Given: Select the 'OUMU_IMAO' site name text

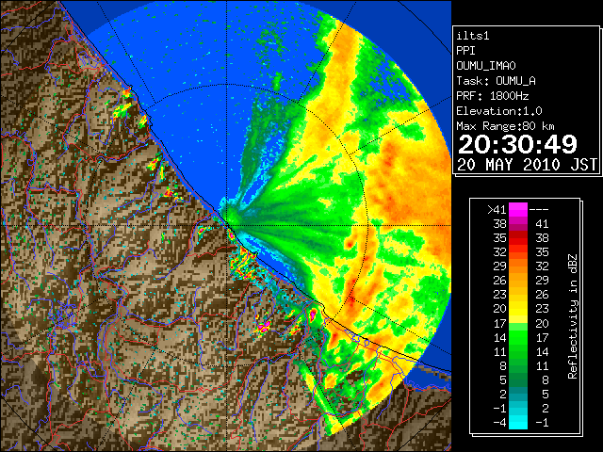Looking at the screenshot, I should point(486,66).
